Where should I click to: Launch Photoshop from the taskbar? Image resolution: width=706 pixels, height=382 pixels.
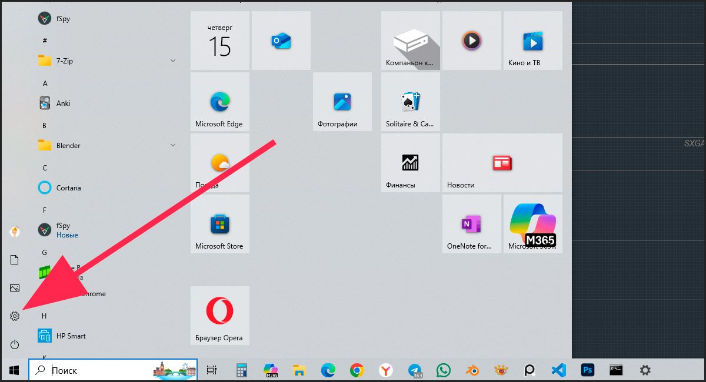[587, 370]
